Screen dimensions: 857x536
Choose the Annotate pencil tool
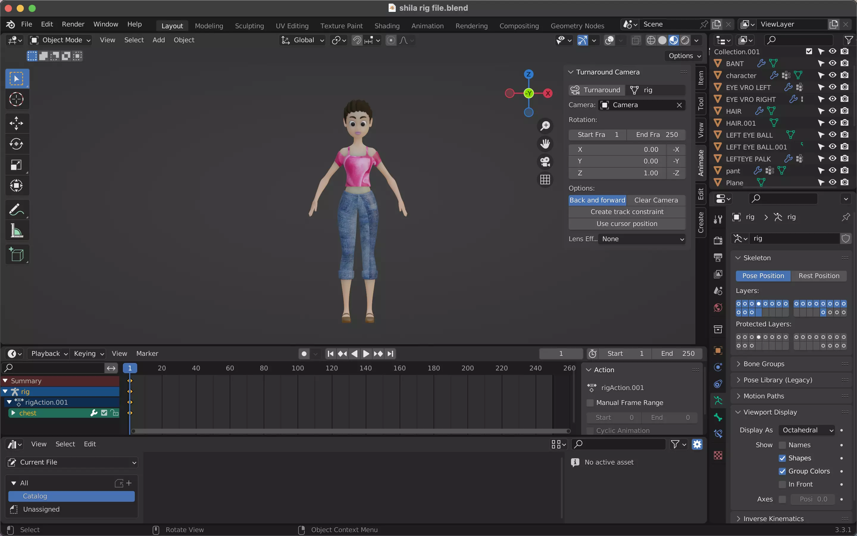tap(17, 210)
